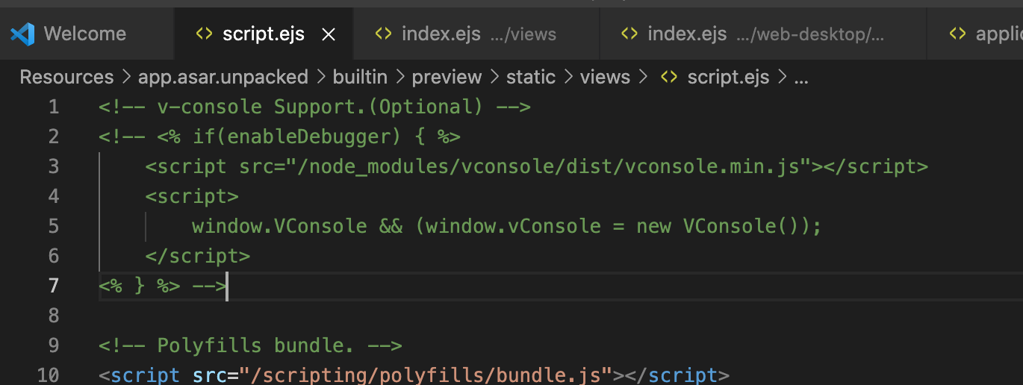Click line number 1 in the gutter
1023x385 pixels.
coord(53,107)
